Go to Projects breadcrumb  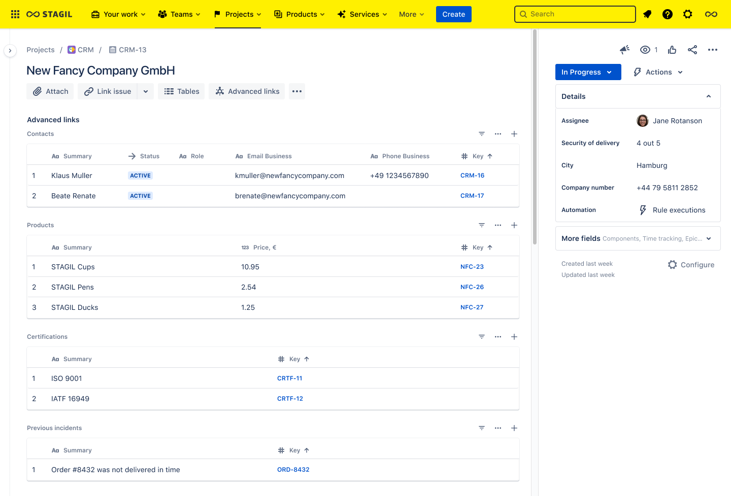(x=41, y=50)
